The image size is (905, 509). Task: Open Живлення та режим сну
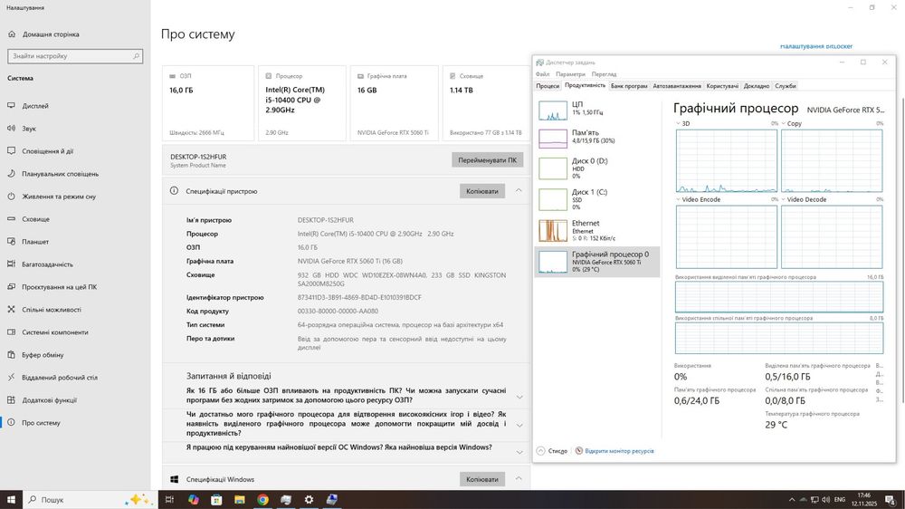tap(59, 197)
